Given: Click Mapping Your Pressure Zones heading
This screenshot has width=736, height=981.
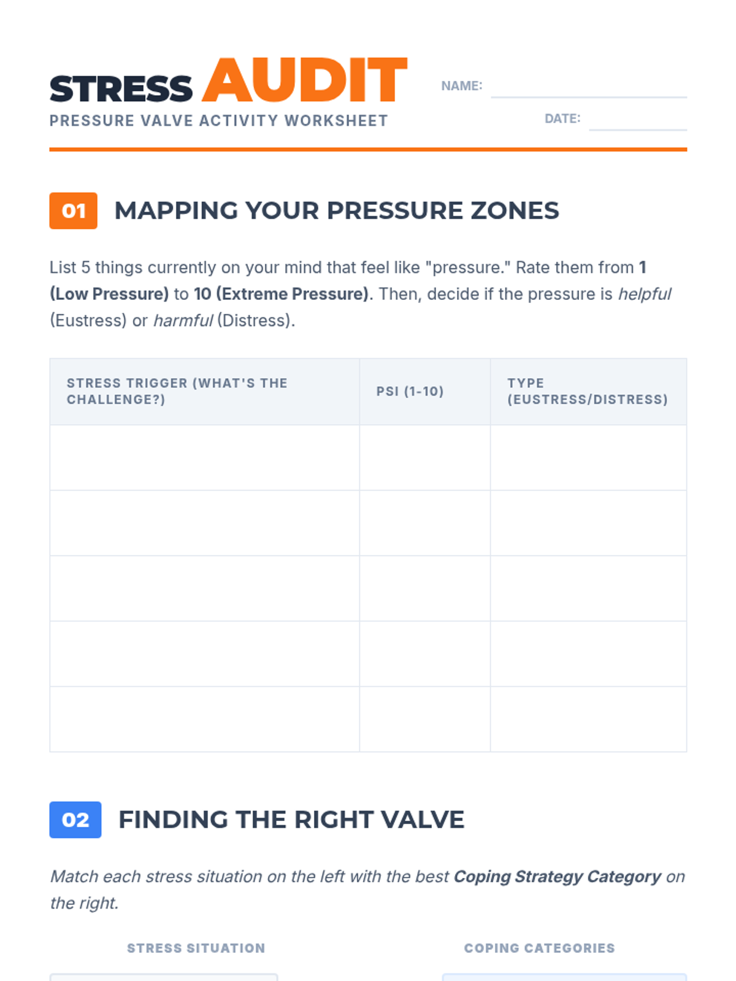Looking at the screenshot, I should pyautogui.click(x=337, y=210).
